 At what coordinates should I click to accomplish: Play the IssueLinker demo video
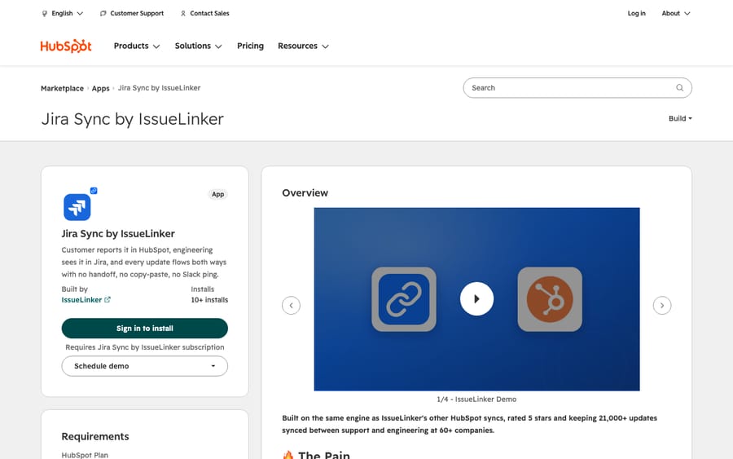(476, 299)
